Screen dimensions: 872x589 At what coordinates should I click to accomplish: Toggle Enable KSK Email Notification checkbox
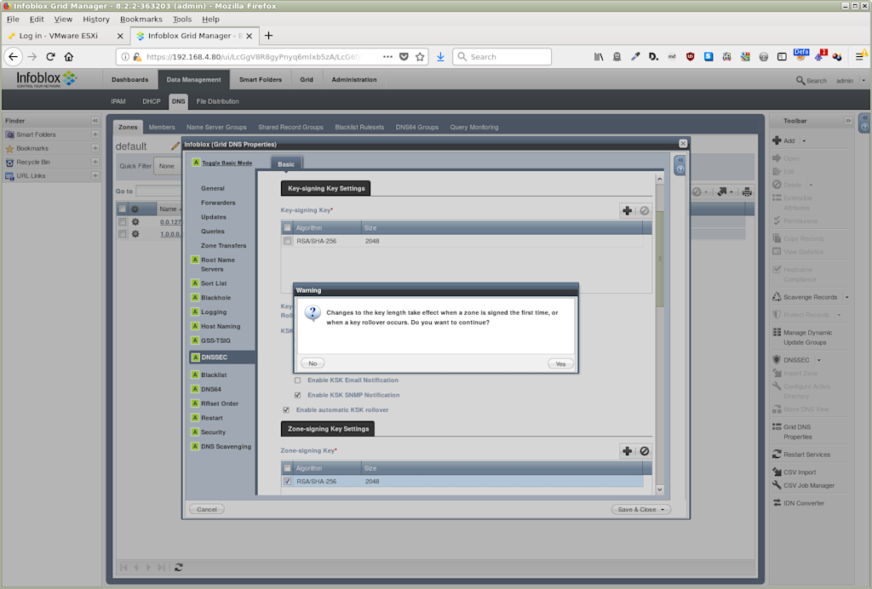point(297,380)
